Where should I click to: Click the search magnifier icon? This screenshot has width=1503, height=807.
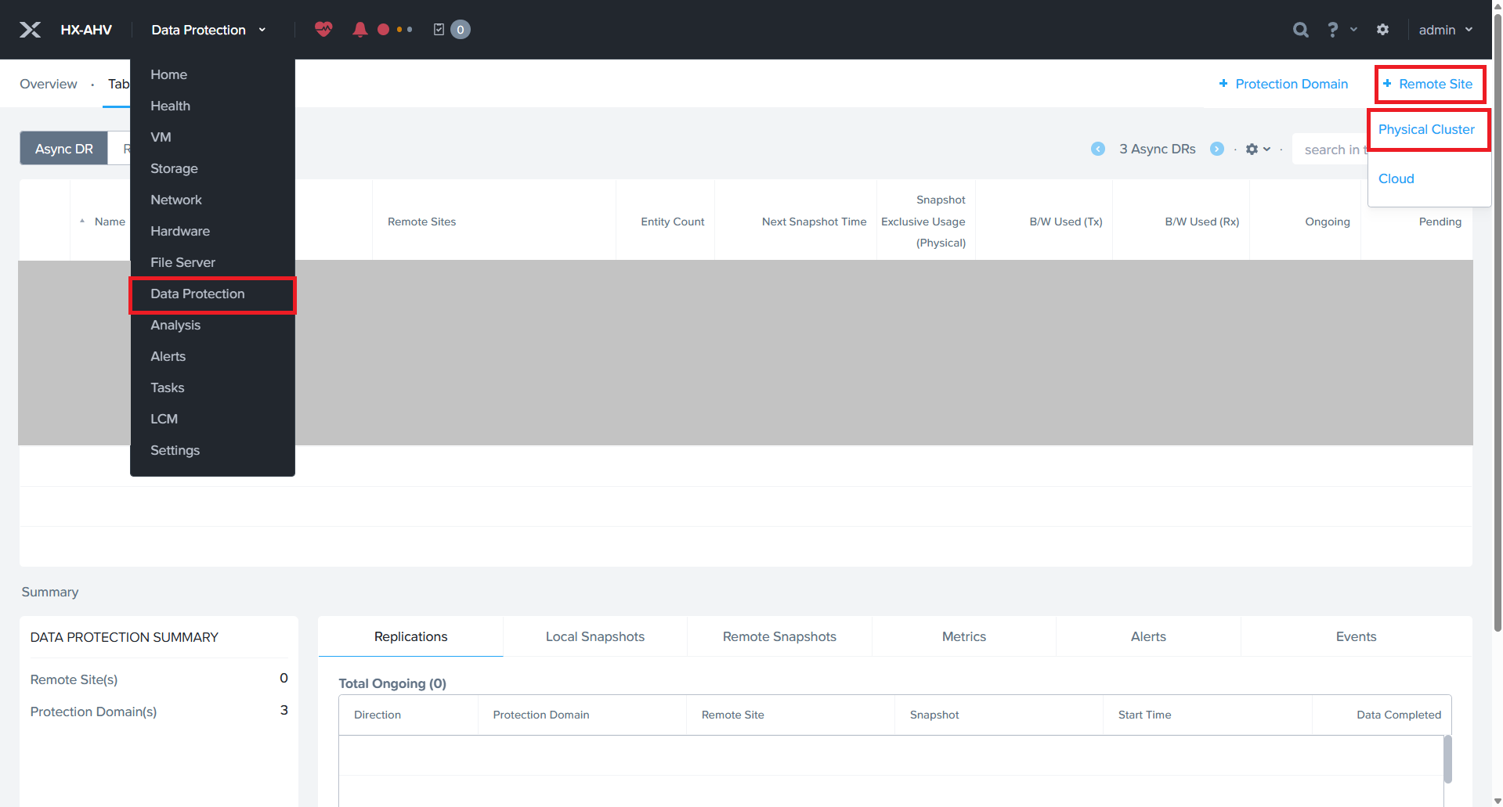point(1300,30)
